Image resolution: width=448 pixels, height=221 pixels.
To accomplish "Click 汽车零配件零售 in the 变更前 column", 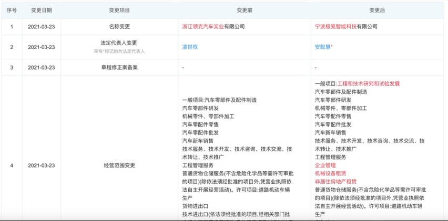I will (200, 124).
